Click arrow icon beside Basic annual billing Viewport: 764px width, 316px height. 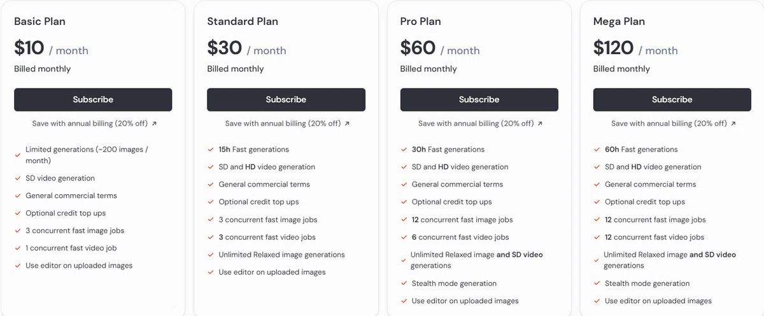(x=154, y=124)
